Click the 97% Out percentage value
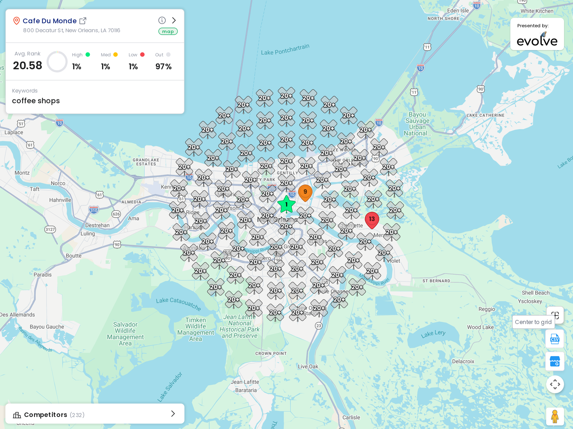The height and width of the screenshot is (429, 573). 163,66
